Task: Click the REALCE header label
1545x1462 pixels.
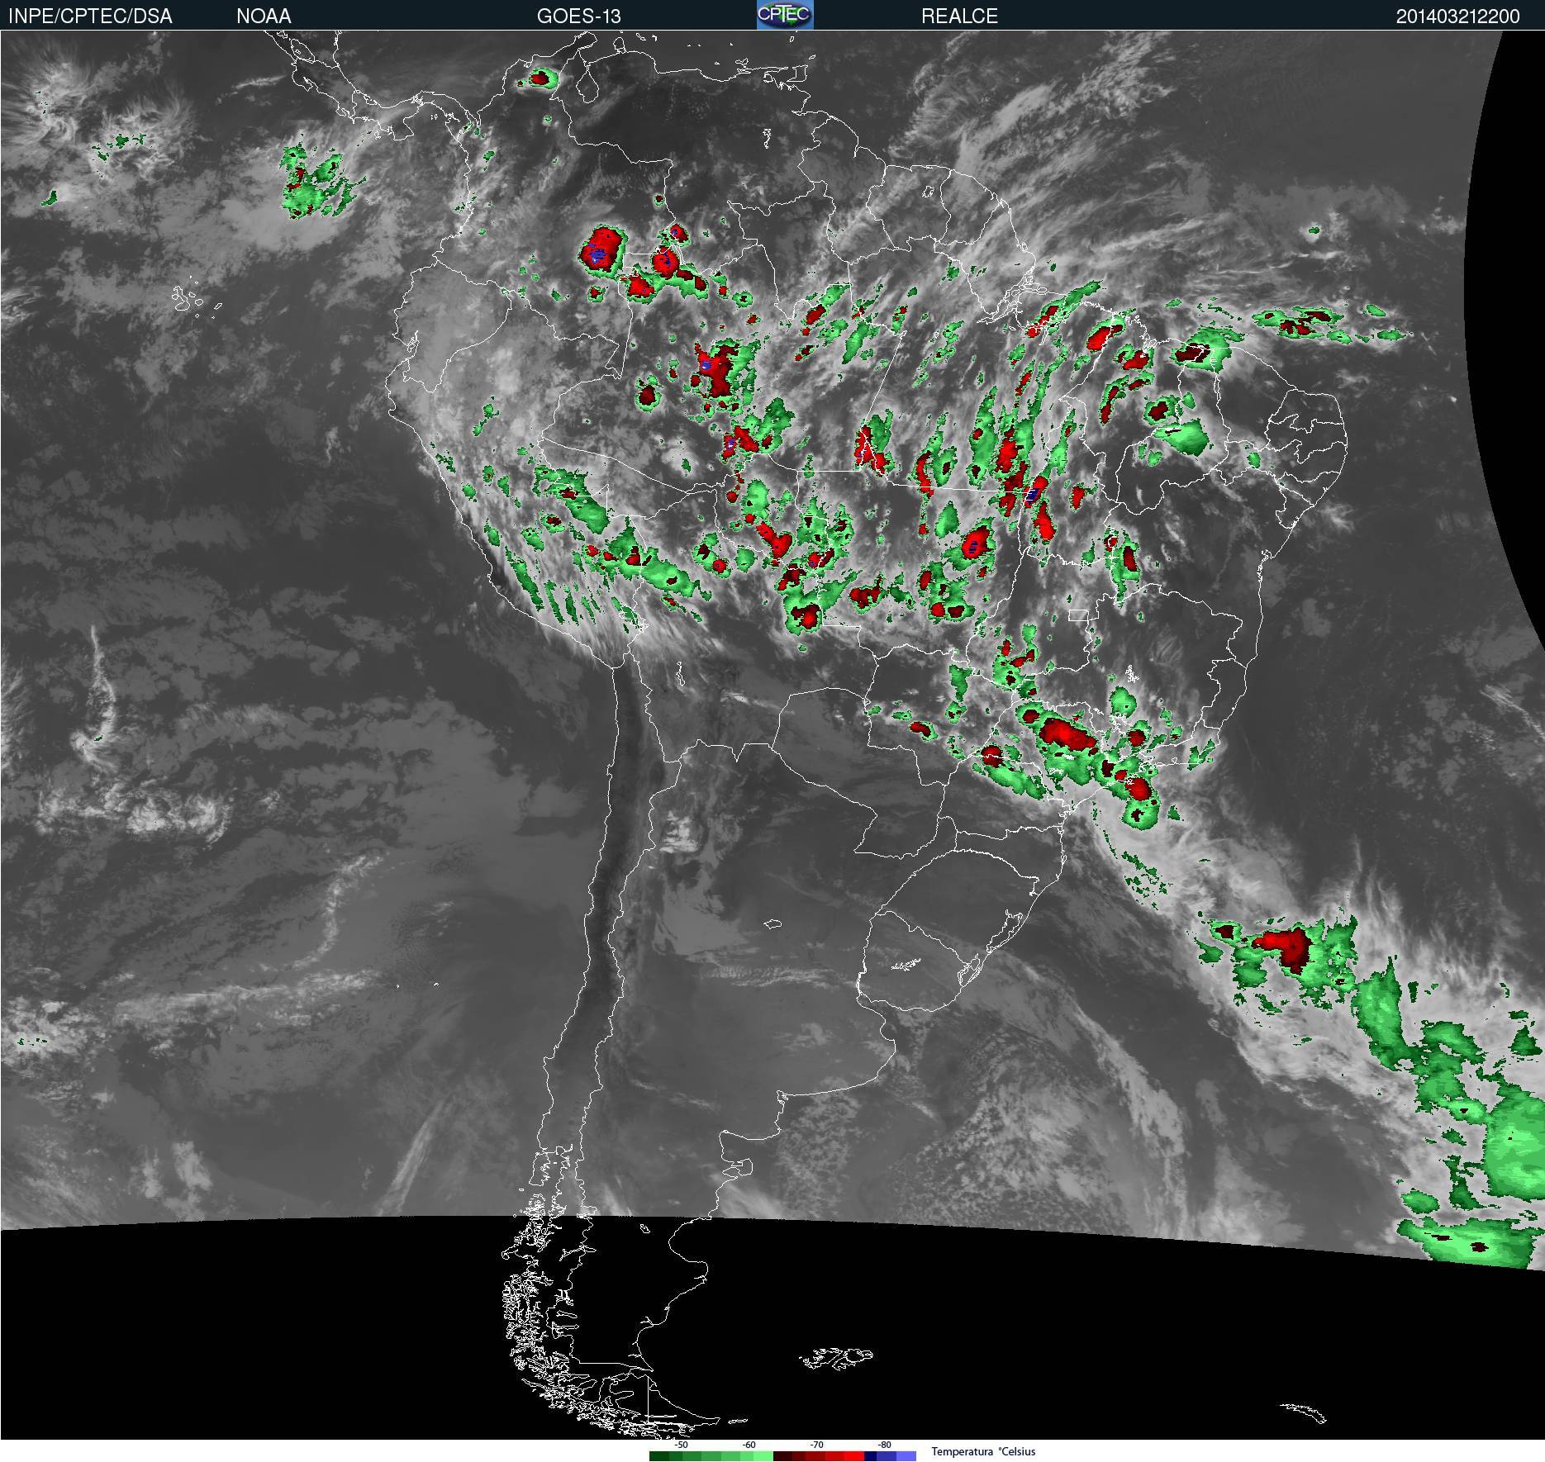Action: coord(959,17)
